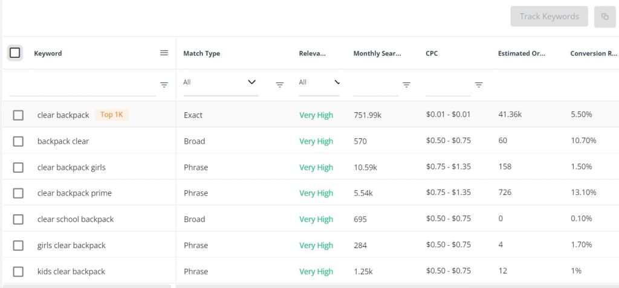Click the filter icon next to Match Type dropdown

280,85
